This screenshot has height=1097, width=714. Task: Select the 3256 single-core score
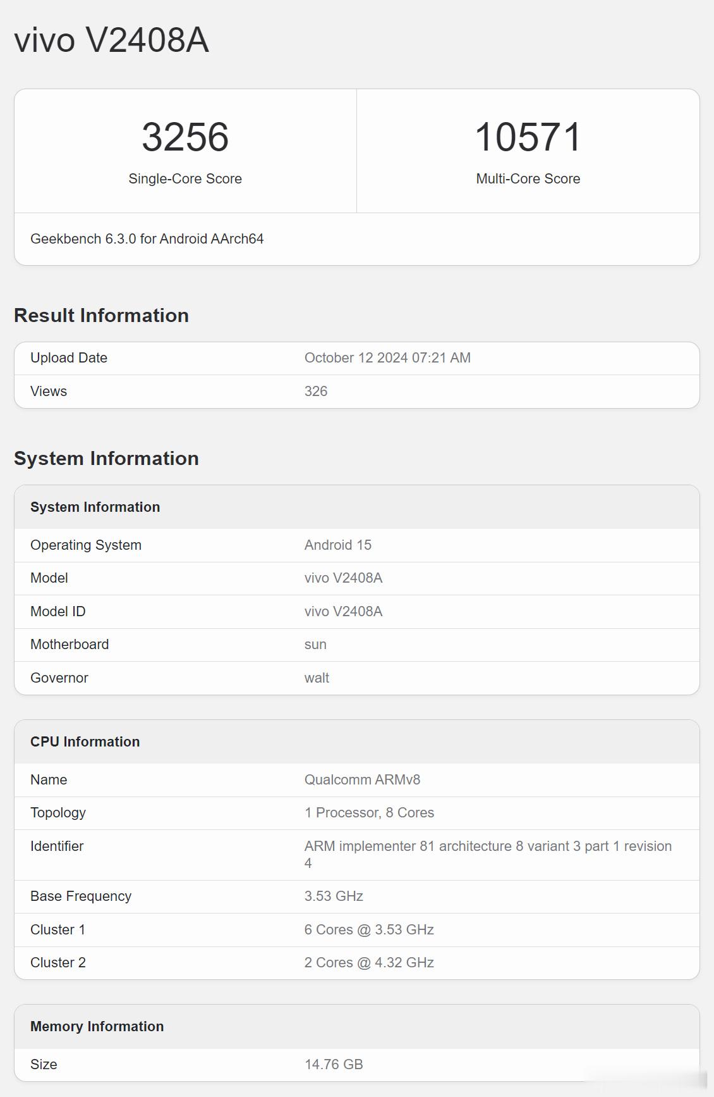coord(185,137)
